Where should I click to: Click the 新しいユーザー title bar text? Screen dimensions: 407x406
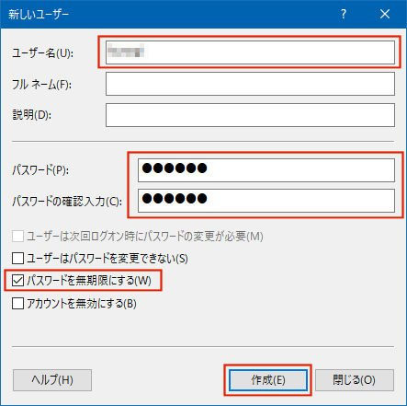point(39,15)
